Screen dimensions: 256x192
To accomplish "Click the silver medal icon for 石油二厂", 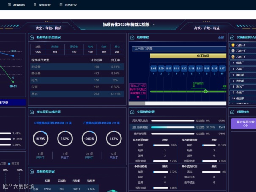I will pos(233,51).
